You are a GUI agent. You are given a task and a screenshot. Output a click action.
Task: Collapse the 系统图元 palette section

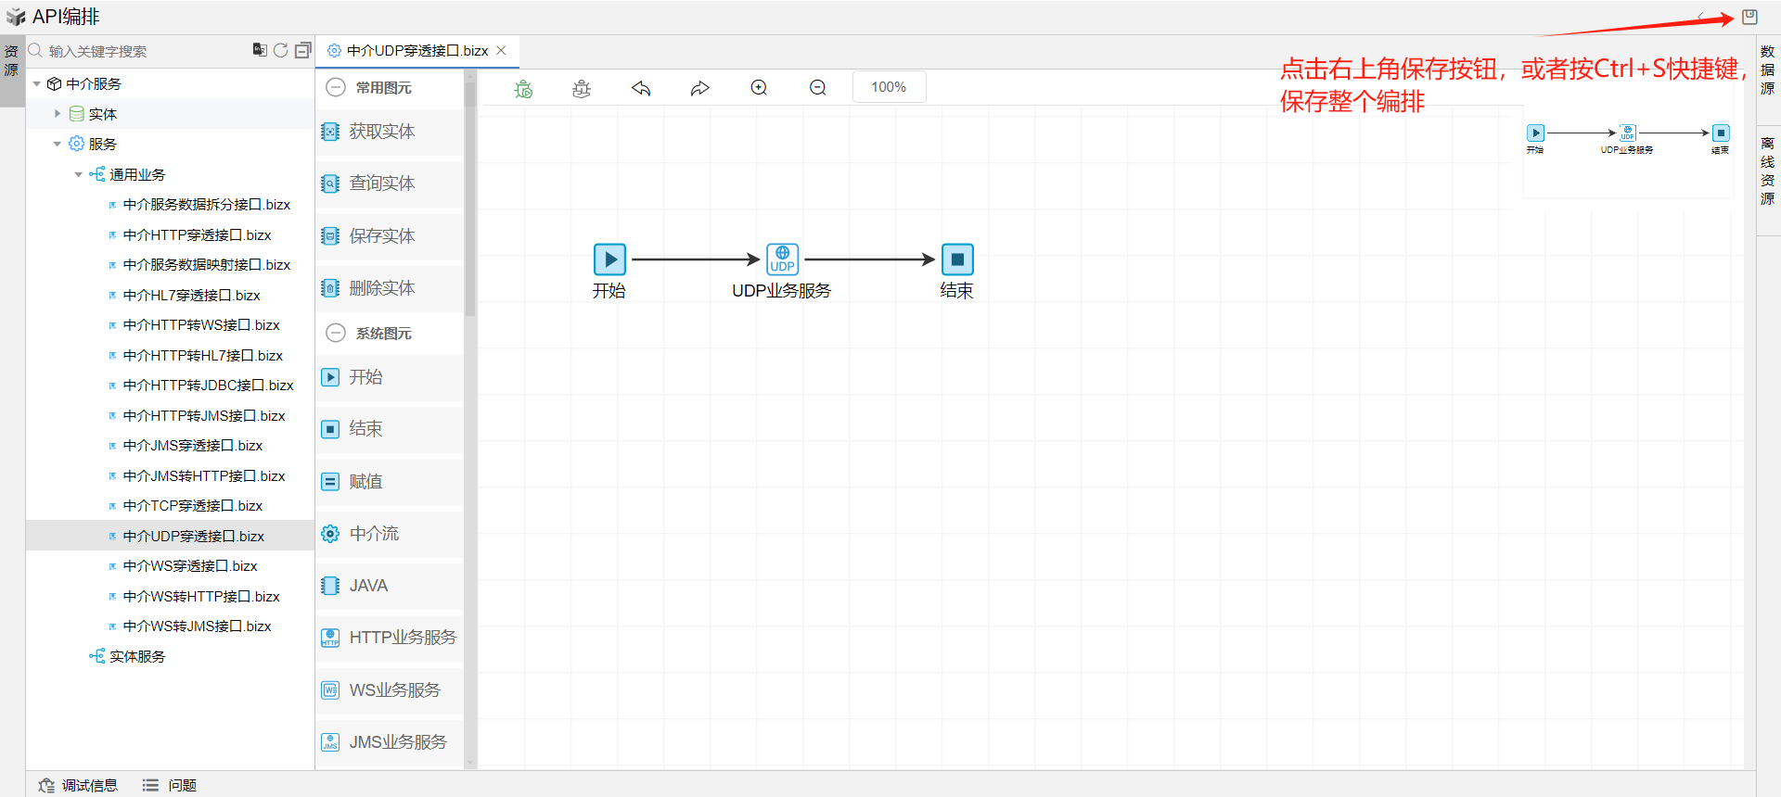coord(336,333)
